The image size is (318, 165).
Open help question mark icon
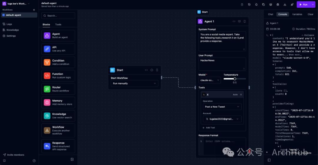[34, 161]
